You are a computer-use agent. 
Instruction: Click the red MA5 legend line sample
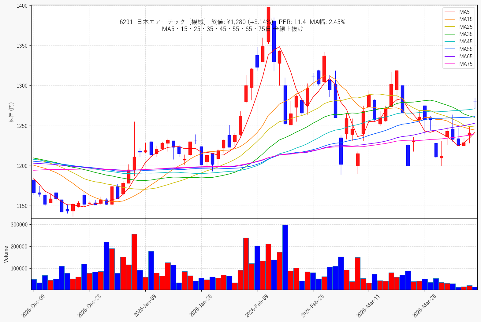click(x=450, y=12)
